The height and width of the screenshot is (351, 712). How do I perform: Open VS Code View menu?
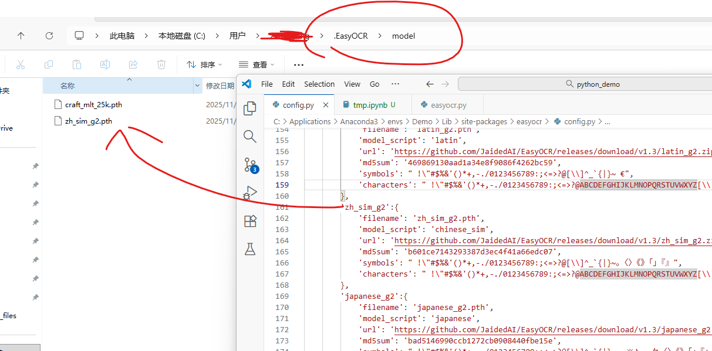[x=352, y=84]
